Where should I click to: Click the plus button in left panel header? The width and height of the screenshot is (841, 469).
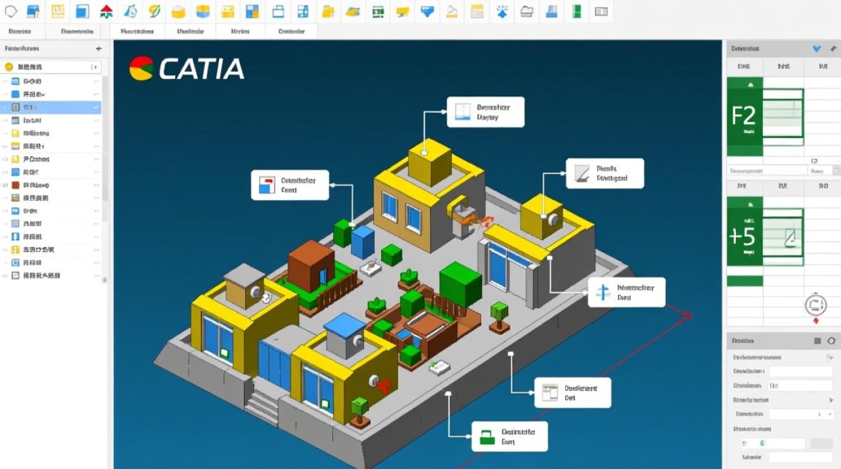tap(98, 48)
